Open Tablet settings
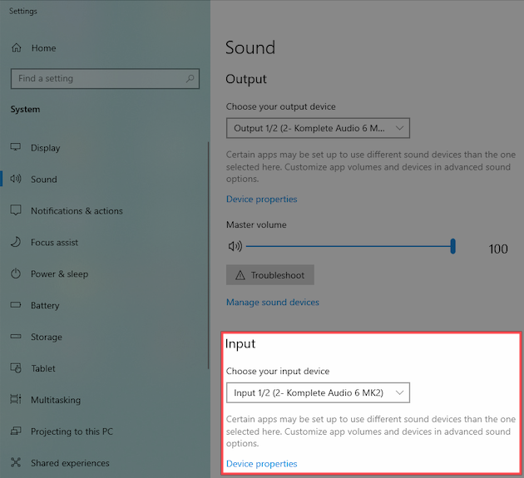Viewport: 524px width, 478px height. [x=43, y=368]
